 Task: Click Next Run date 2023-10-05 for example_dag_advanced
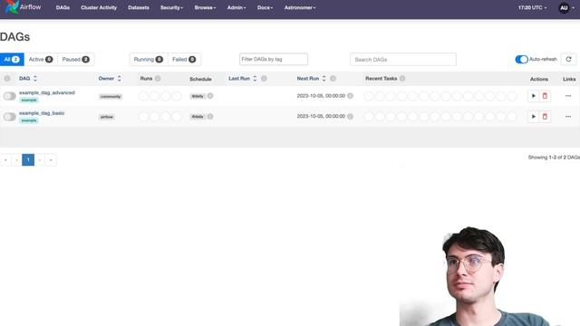(321, 96)
